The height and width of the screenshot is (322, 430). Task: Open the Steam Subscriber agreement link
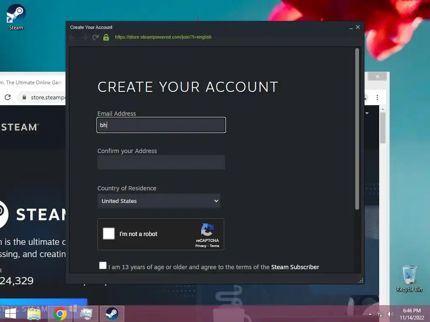coord(295,267)
